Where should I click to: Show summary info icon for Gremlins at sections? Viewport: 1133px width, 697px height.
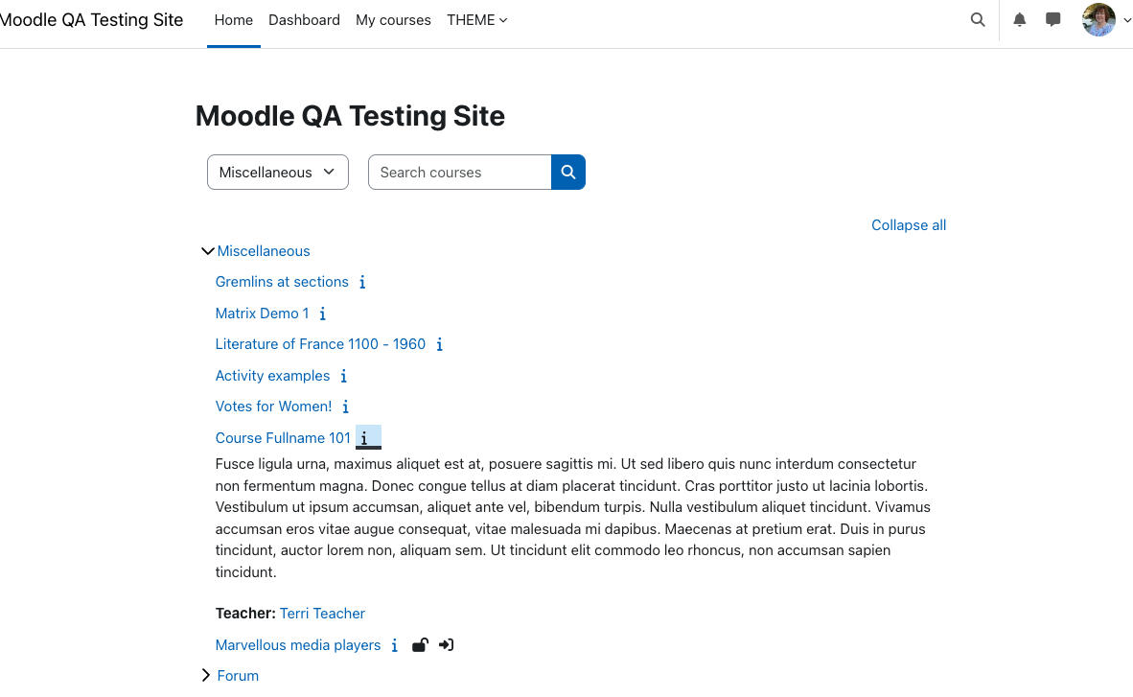(x=362, y=282)
